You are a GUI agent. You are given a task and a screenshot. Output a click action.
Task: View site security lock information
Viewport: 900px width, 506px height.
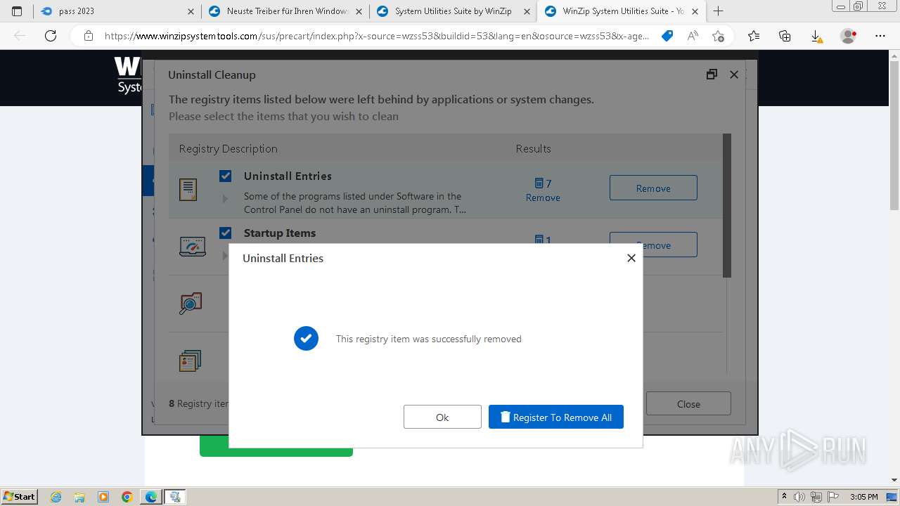pyautogui.click(x=89, y=36)
